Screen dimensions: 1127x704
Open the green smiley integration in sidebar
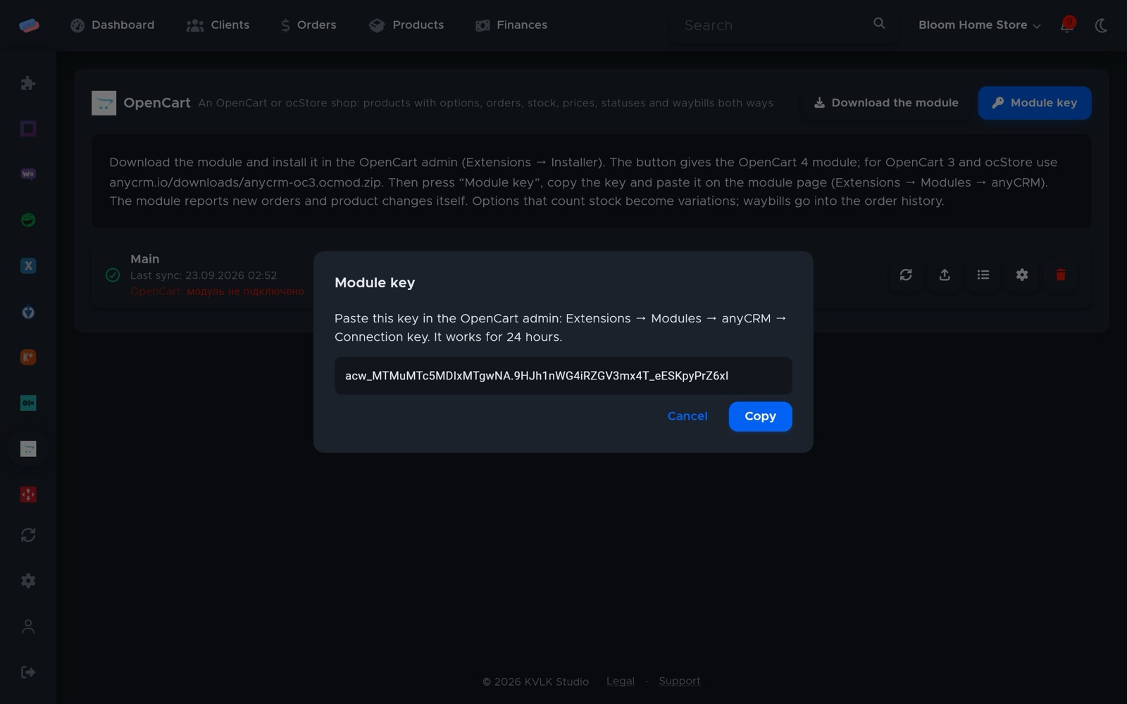pos(28,220)
